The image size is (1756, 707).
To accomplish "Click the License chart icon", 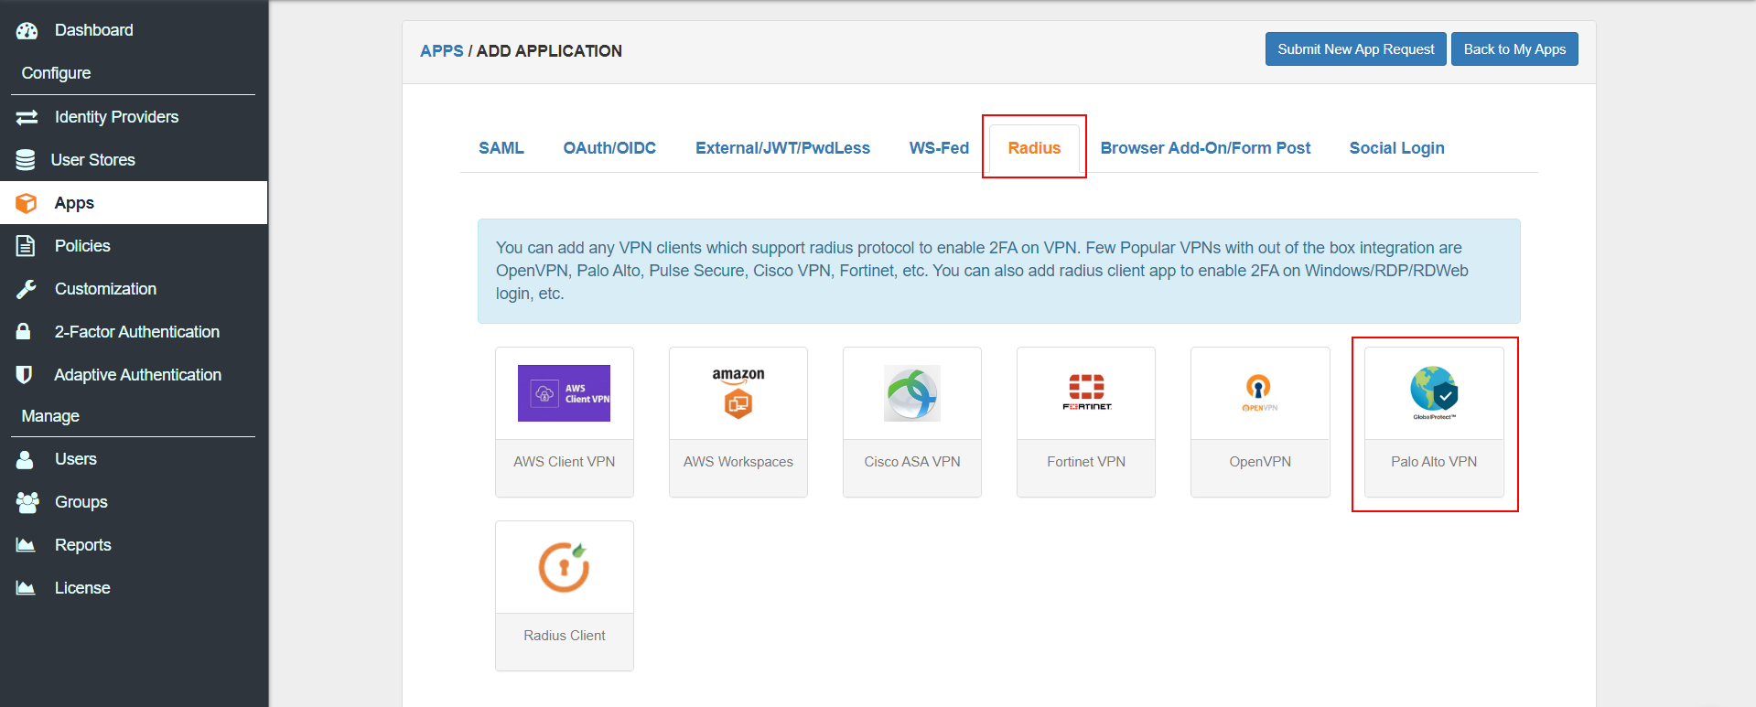I will 26,588.
